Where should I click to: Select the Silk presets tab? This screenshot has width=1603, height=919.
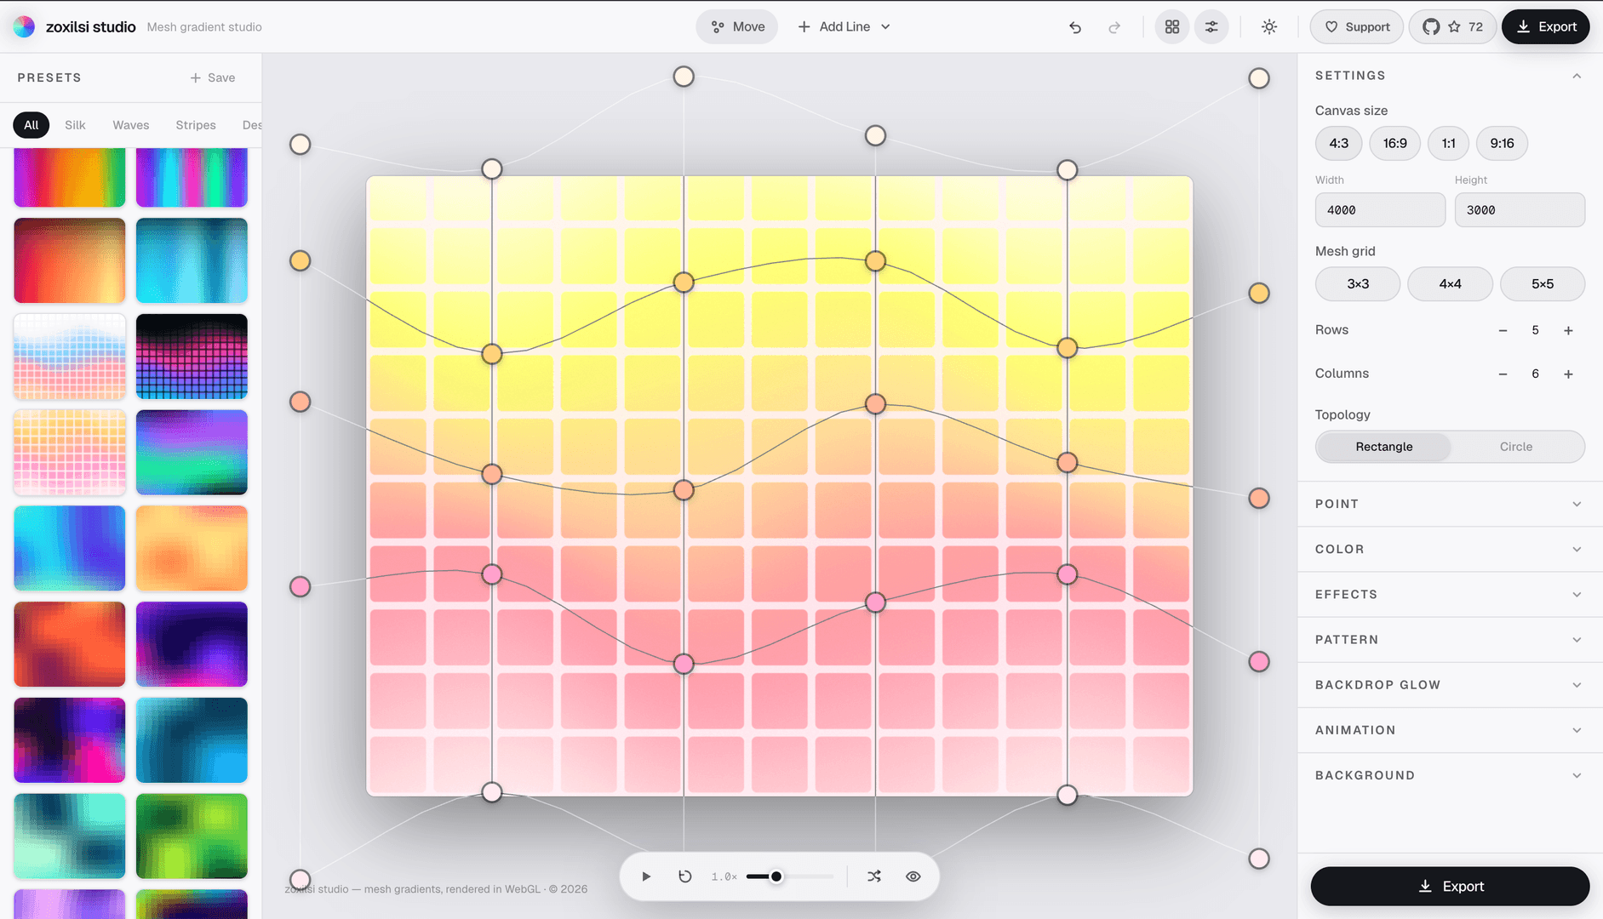coord(75,125)
